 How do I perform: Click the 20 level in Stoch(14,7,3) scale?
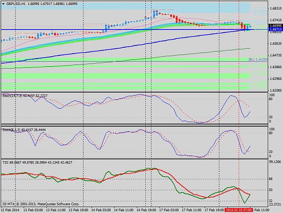[271, 117]
